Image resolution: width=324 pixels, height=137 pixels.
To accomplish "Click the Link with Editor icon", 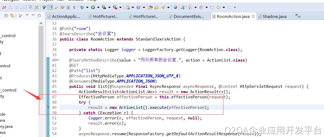I will [x=12, y=16].
